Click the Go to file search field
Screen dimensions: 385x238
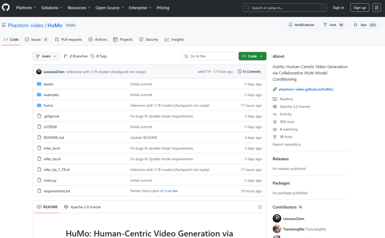coord(209,56)
